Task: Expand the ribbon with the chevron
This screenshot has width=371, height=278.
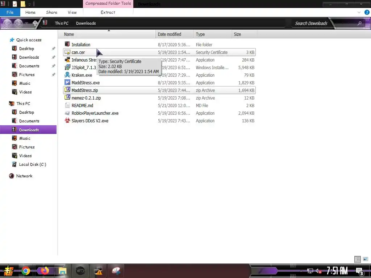Action: tap(359, 12)
